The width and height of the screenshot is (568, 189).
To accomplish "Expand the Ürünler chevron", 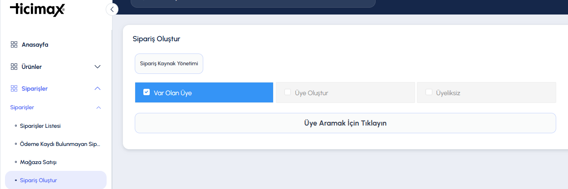I will pyautogui.click(x=97, y=67).
